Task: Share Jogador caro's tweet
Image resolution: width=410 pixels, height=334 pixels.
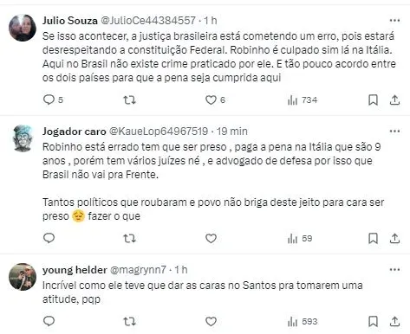Action: 394,239
